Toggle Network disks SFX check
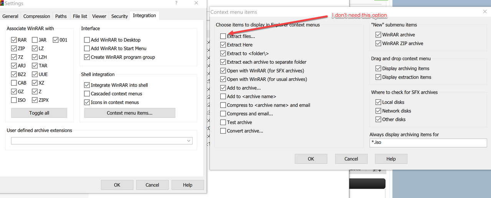 (379, 111)
